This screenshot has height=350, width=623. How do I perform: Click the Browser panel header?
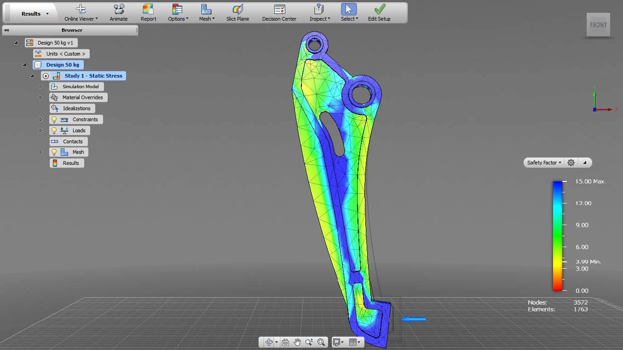[x=70, y=30]
